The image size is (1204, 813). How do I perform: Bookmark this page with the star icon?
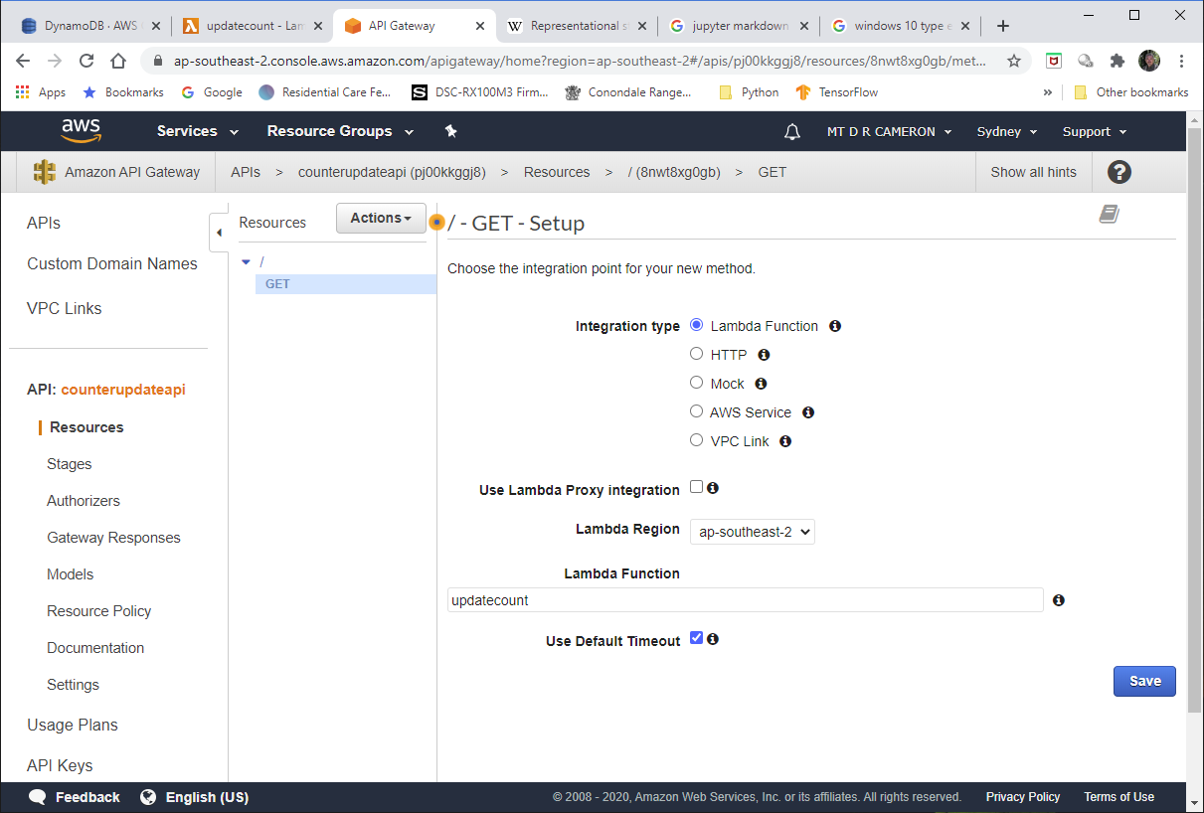[1014, 61]
